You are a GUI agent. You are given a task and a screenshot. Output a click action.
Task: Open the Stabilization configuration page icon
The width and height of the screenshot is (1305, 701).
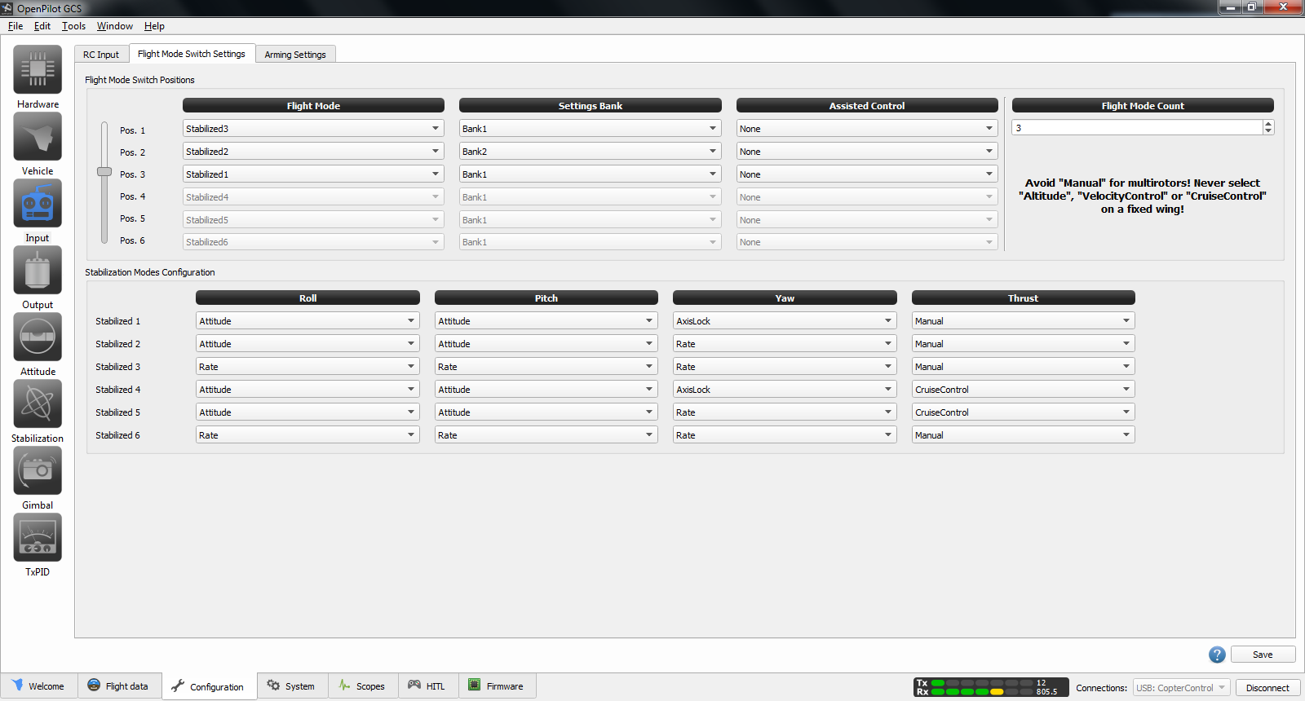[x=38, y=404]
